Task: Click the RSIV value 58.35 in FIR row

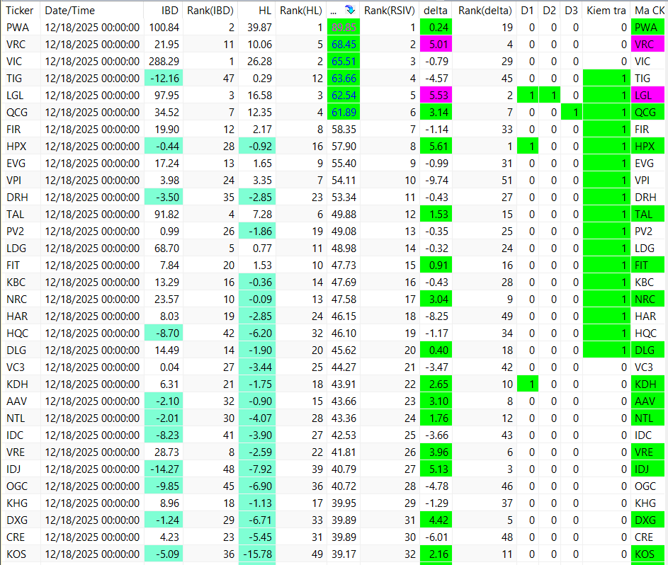Action: click(x=344, y=130)
